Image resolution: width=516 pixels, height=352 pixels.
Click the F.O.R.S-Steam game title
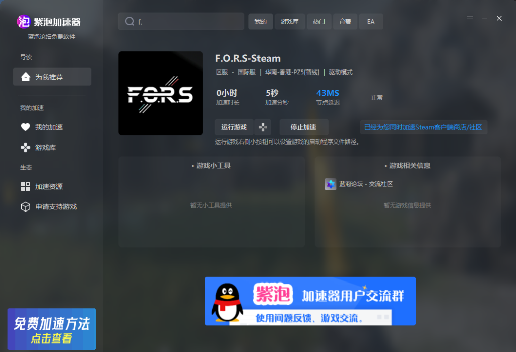tap(248, 58)
